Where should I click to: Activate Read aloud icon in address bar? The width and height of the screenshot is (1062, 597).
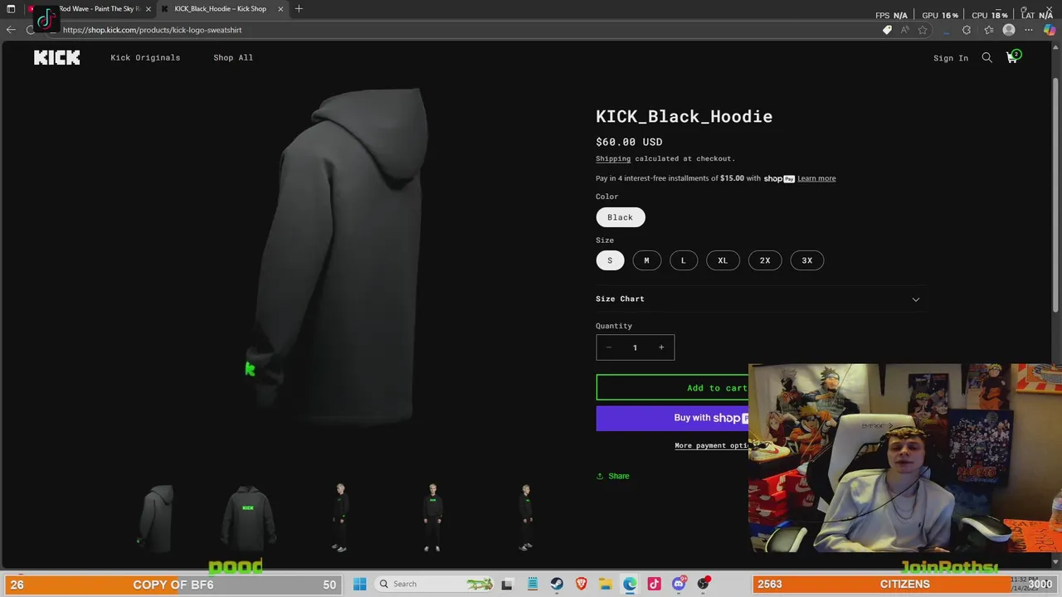click(x=904, y=30)
